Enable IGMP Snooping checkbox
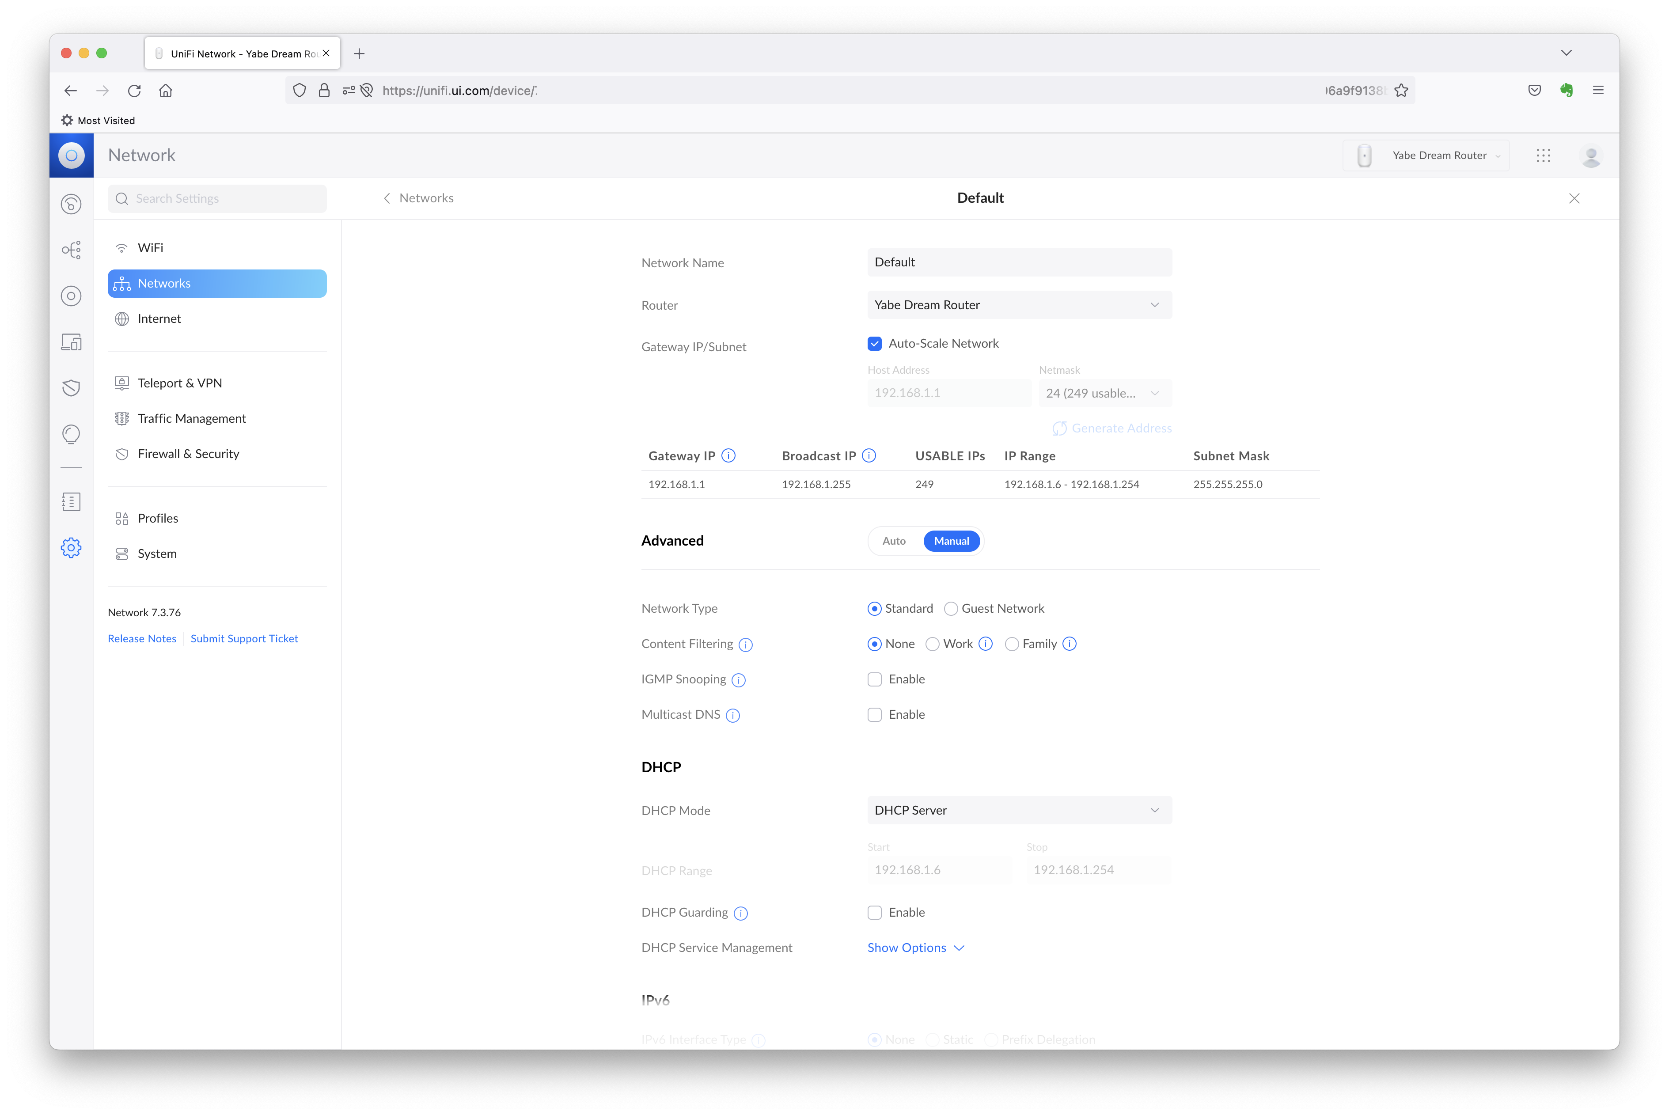1669x1115 pixels. tap(875, 679)
